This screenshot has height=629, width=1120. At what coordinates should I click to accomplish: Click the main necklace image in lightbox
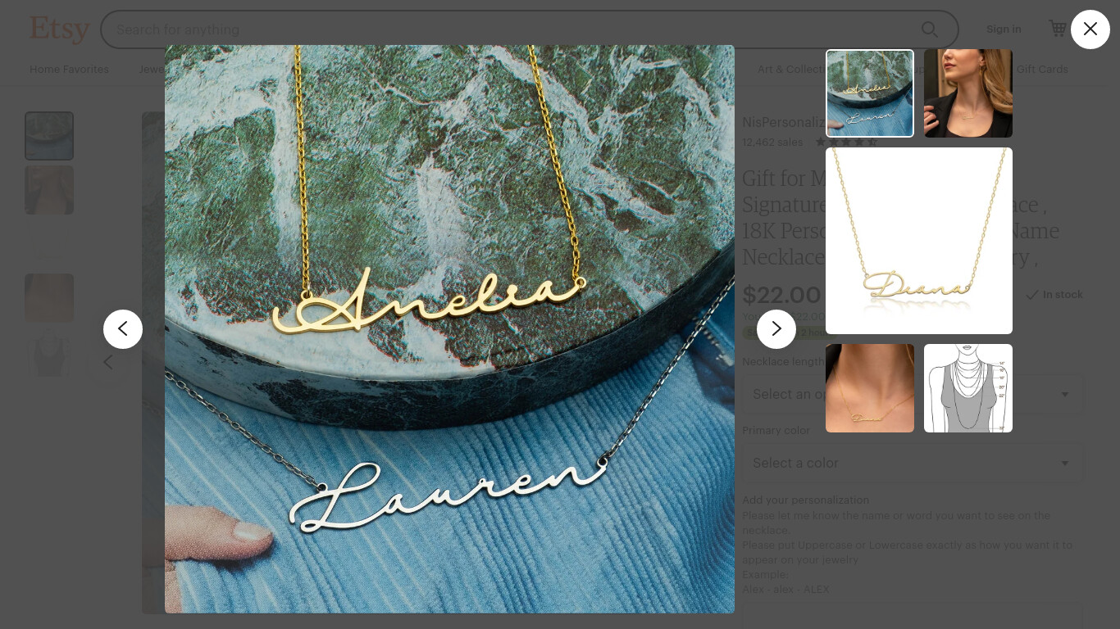tap(449, 329)
